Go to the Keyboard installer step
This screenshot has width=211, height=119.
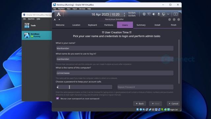coord(92,25)
